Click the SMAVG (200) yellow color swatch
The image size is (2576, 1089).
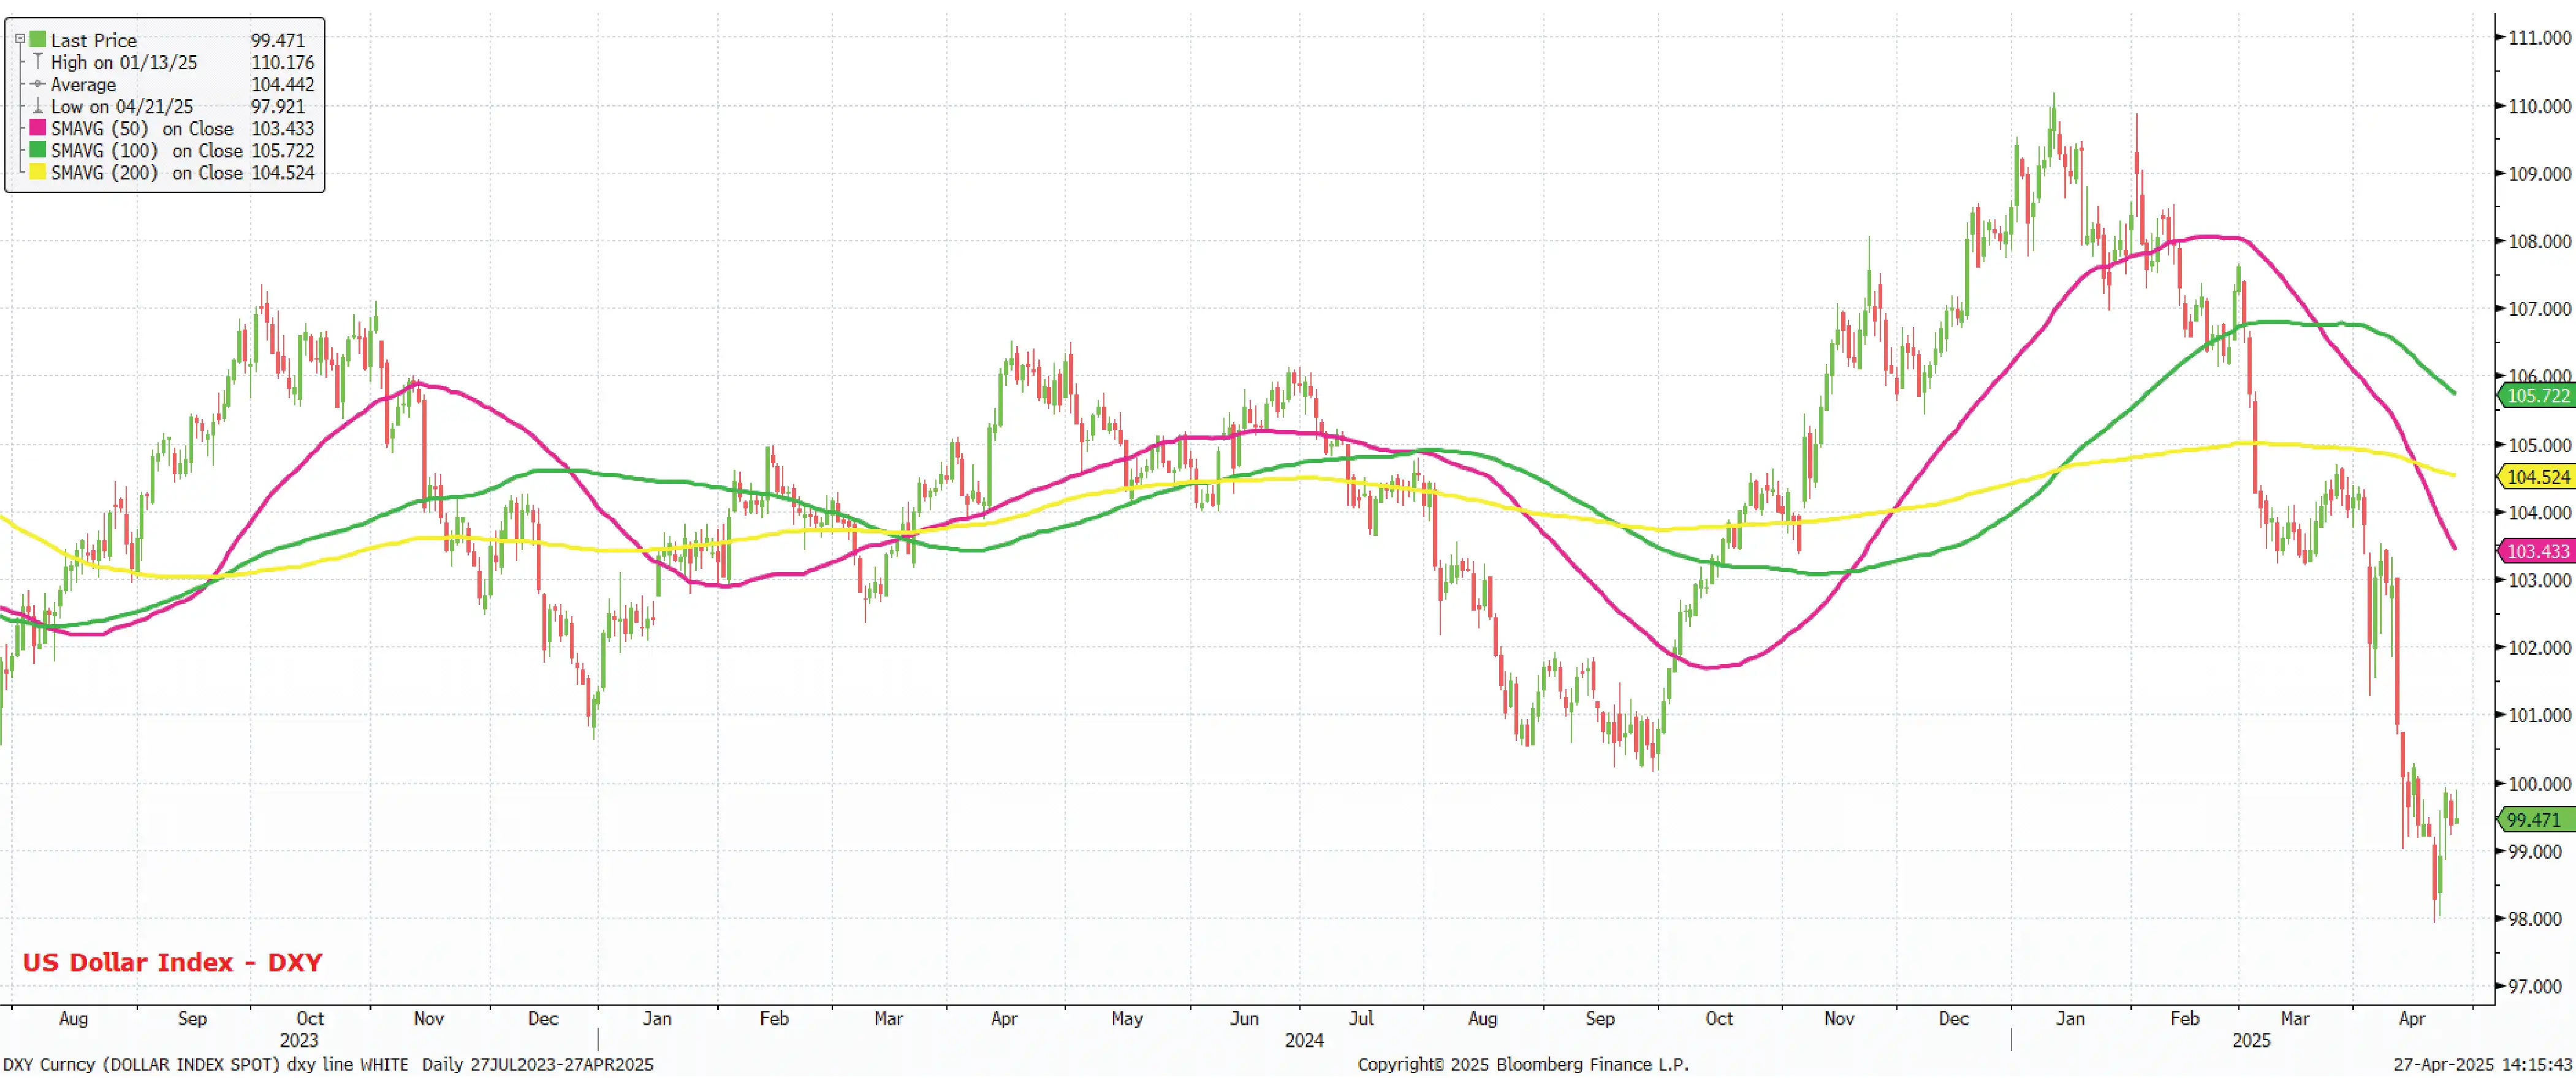pos(38,172)
